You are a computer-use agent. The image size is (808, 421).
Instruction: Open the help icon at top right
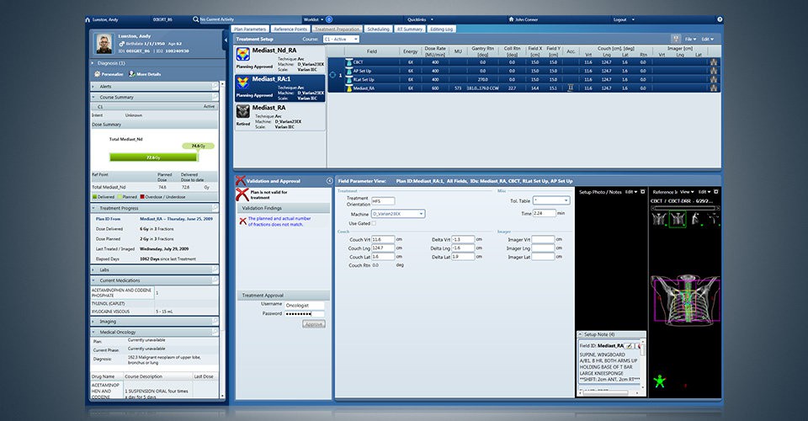point(720,19)
